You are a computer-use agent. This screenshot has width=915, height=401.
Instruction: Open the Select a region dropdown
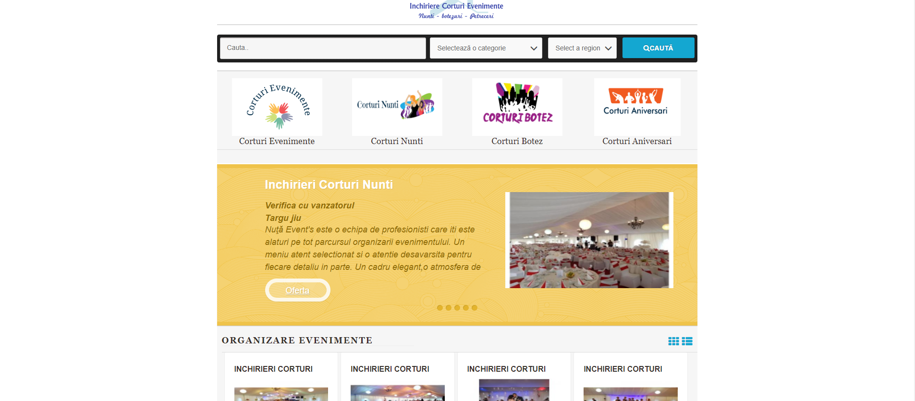582,48
